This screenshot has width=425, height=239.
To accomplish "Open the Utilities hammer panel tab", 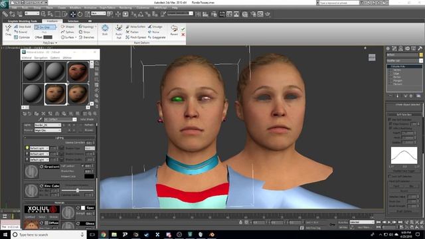I will (420, 48).
